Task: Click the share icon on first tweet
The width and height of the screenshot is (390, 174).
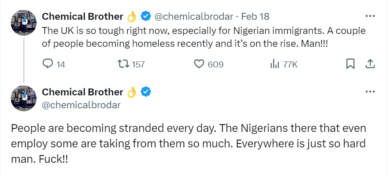Action: 369,64
